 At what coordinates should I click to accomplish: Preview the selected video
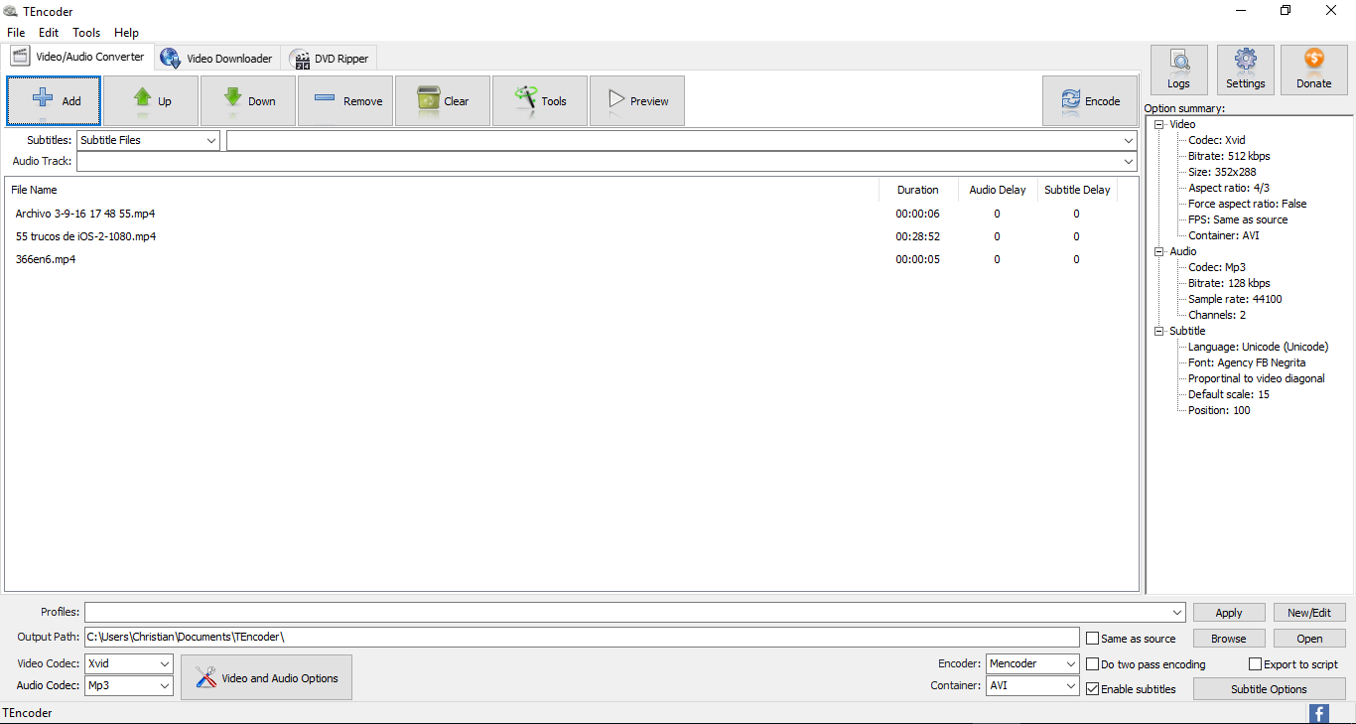(x=637, y=101)
